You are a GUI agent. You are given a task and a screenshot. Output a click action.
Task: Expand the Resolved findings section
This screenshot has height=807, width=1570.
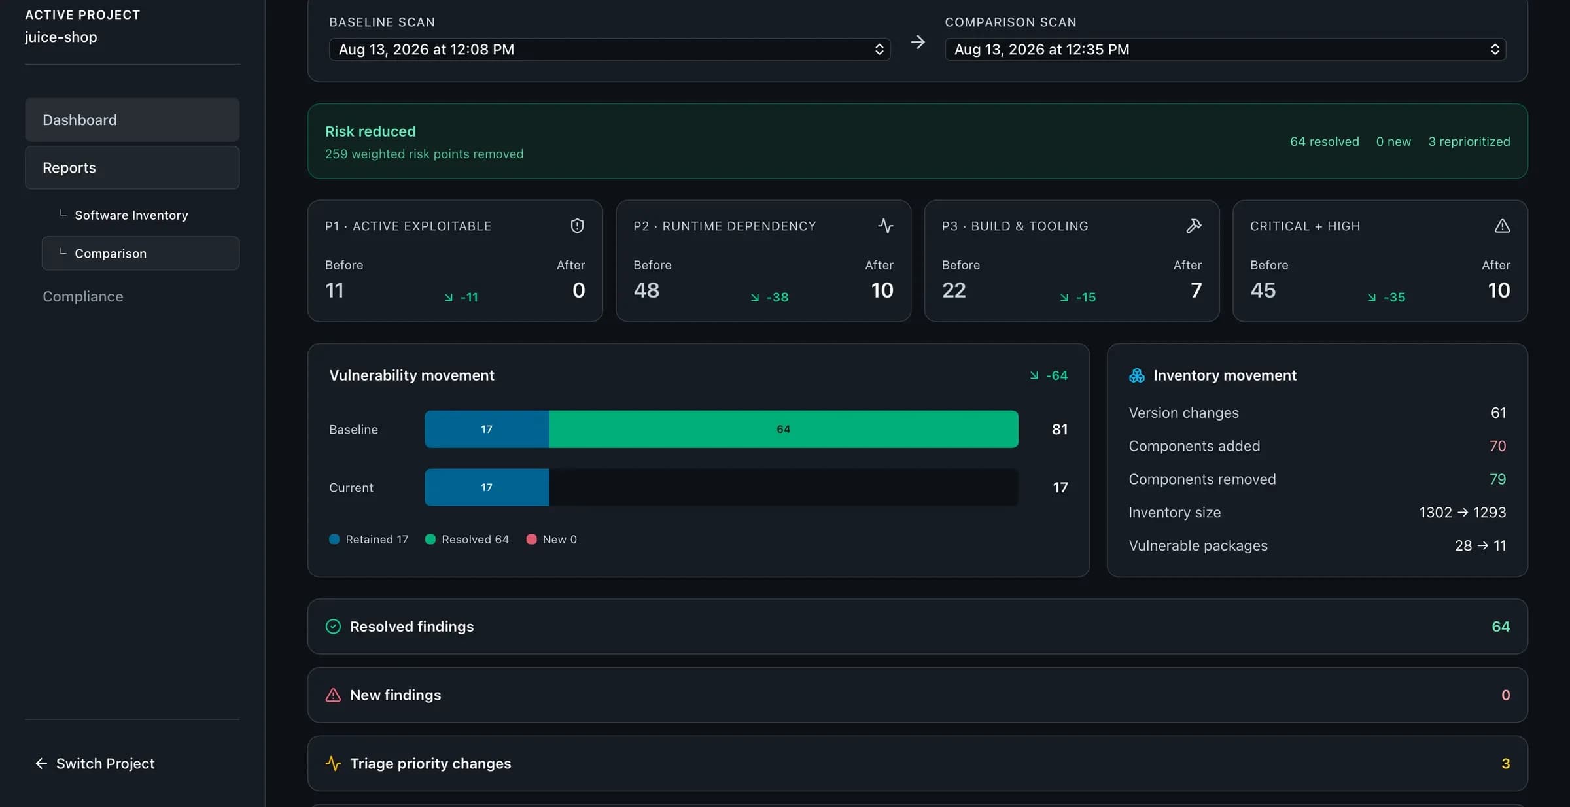(x=917, y=627)
